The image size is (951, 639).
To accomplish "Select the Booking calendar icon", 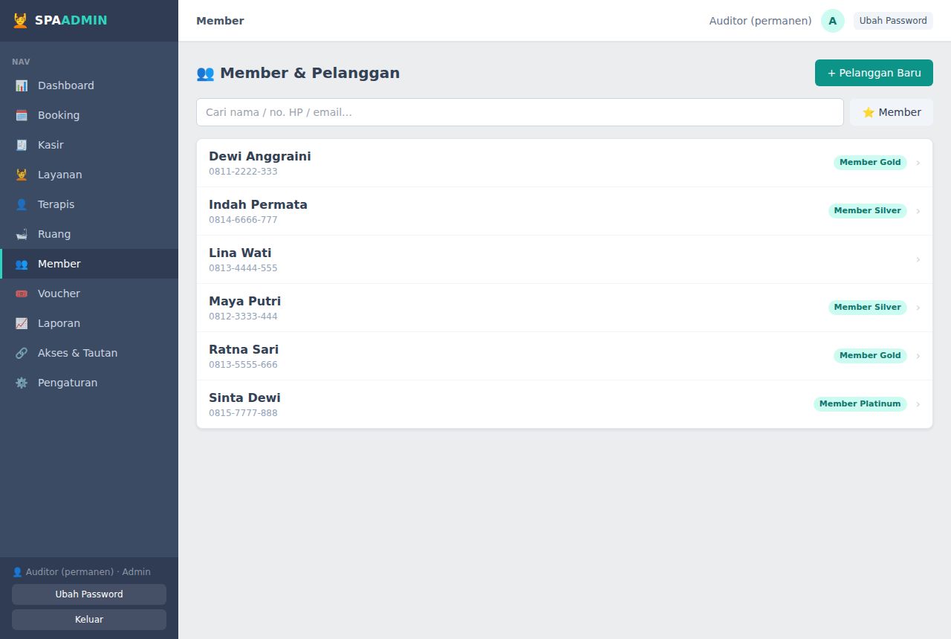I will pyautogui.click(x=22, y=115).
